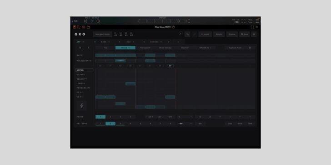
Task: Select pattern 8 in PATTERNS row
Action: click(x=170, y=124)
